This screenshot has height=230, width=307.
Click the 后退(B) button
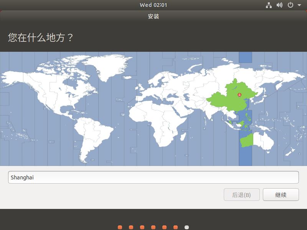click(241, 195)
